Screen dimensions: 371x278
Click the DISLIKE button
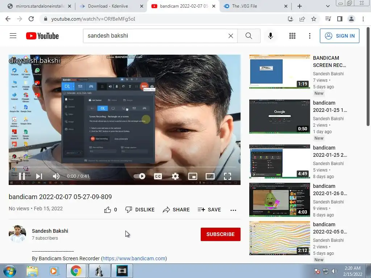140,210
